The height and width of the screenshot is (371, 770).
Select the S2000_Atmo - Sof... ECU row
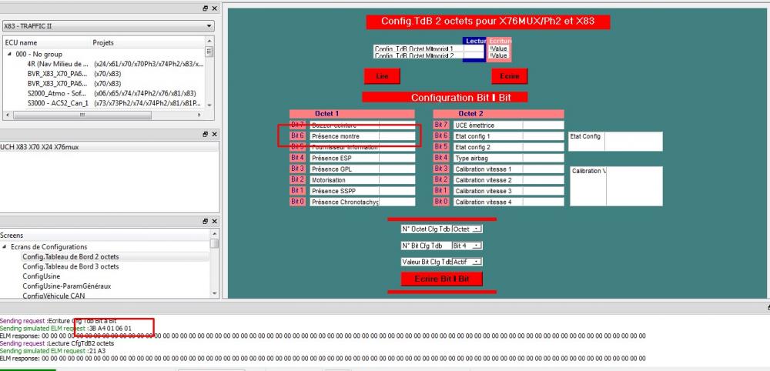coord(112,93)
